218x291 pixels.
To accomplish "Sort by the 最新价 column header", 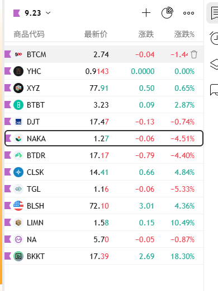I will tap(96, 34).
